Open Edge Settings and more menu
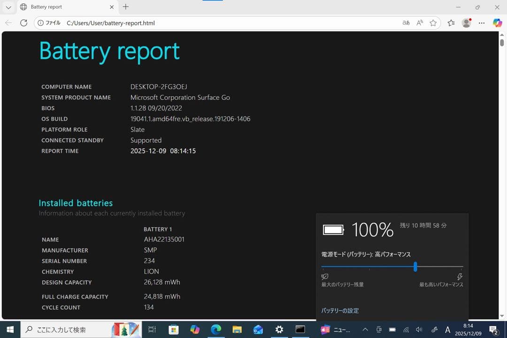 482,23
